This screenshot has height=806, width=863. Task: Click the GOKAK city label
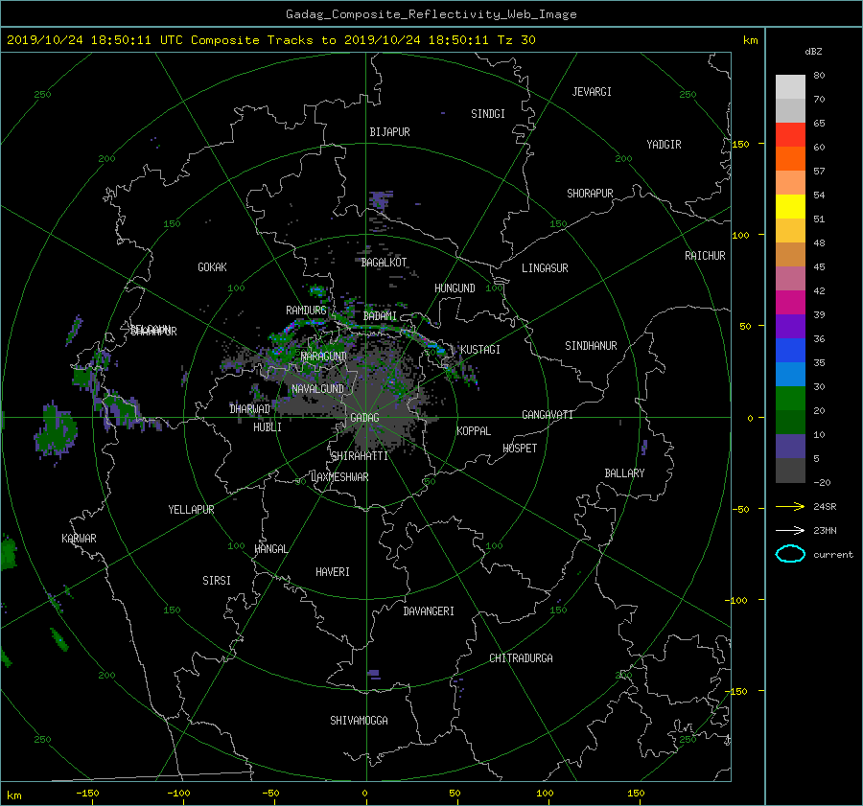pos(213,267)
